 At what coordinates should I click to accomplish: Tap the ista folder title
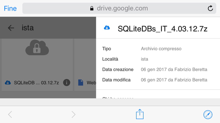pos(27,28)
